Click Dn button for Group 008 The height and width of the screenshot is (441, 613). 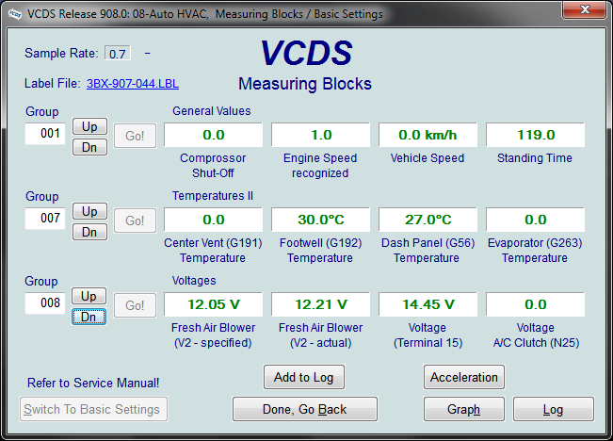tap(89, 317)
